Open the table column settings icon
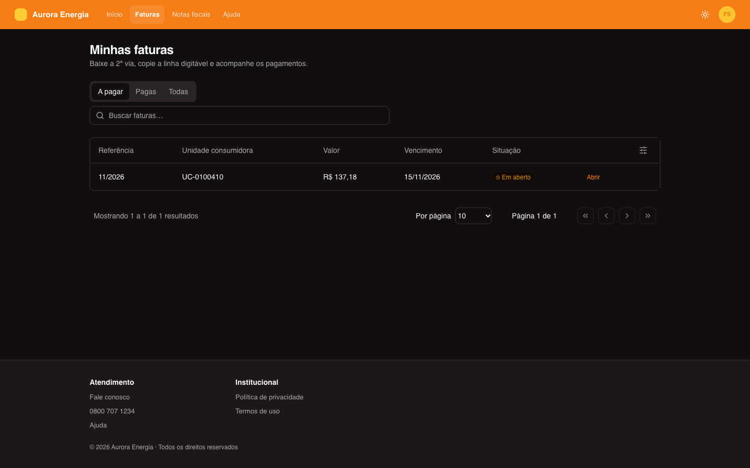This screenshot has width=750, height=468. (643, 150)
